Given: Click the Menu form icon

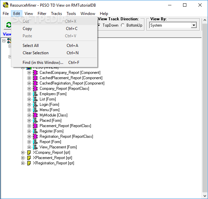Looking at the screenshot, I should (35, 110).
